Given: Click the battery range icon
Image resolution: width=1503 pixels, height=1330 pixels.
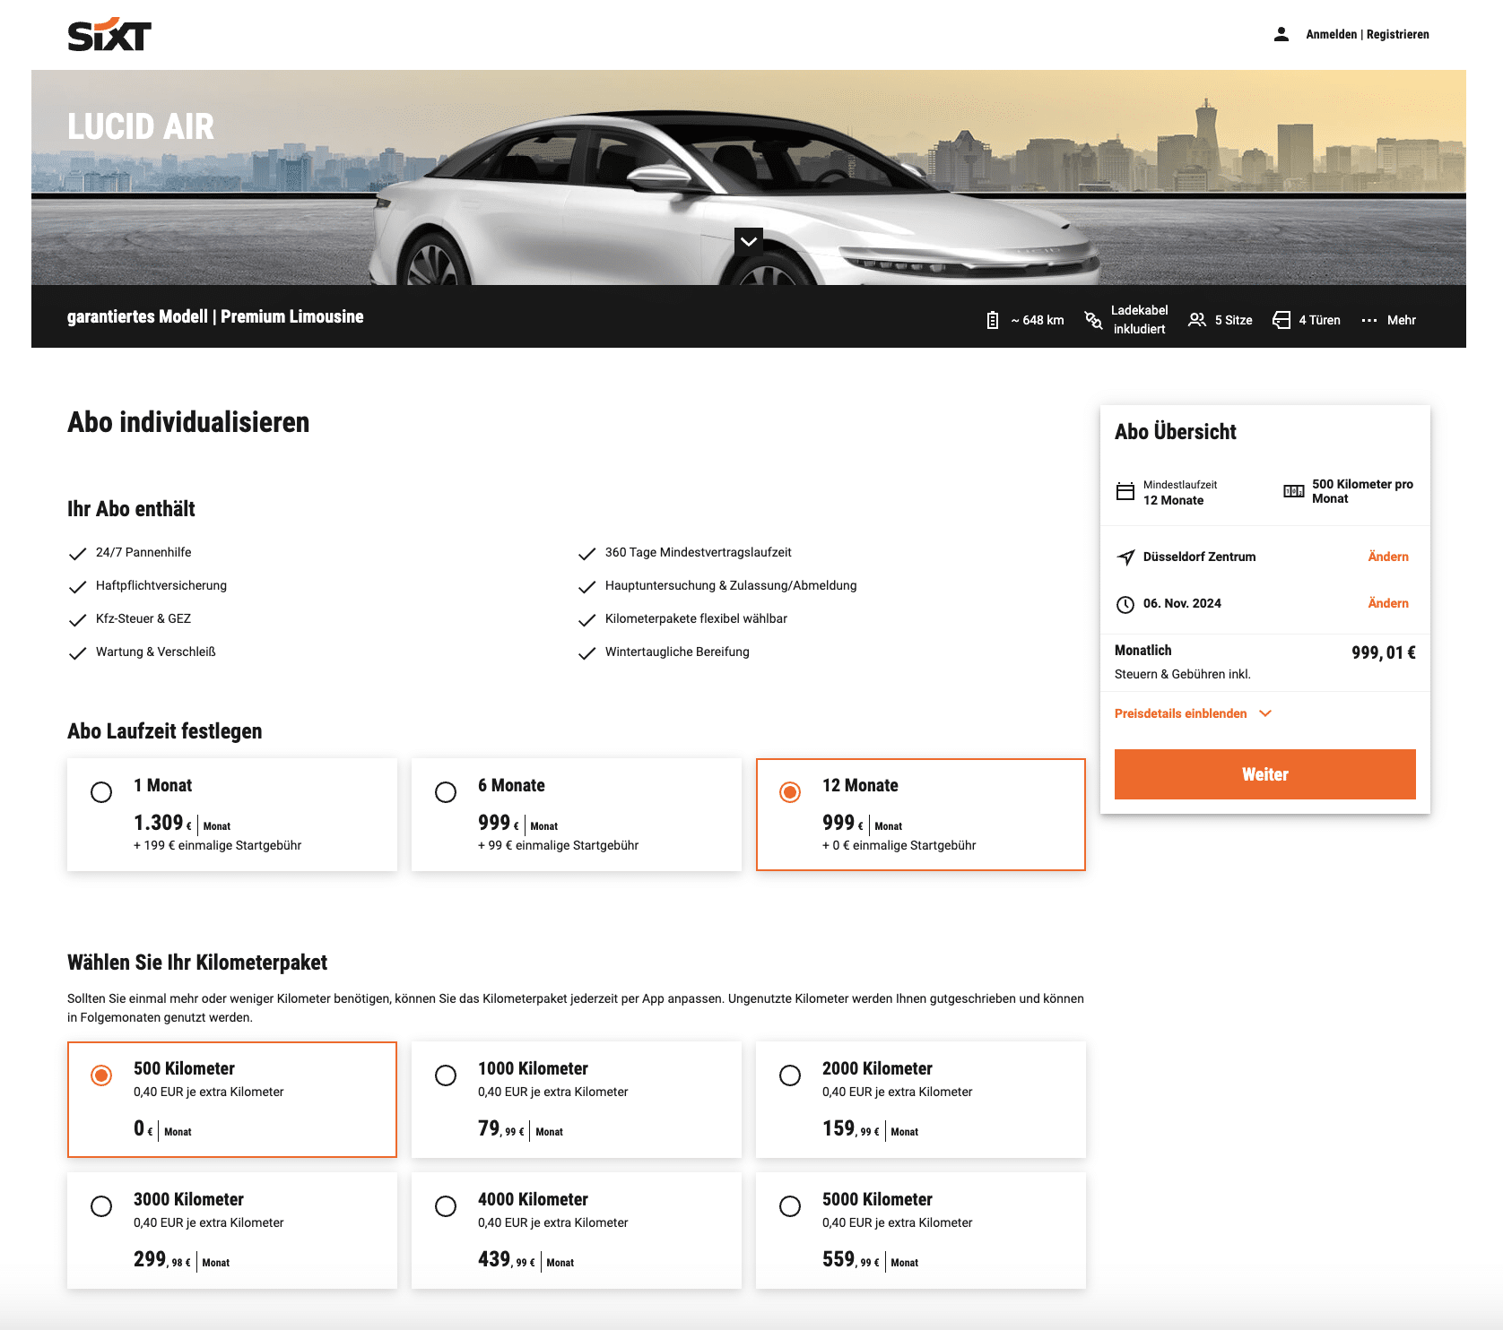Looking at the screenshot, I should tap(993, 320).
